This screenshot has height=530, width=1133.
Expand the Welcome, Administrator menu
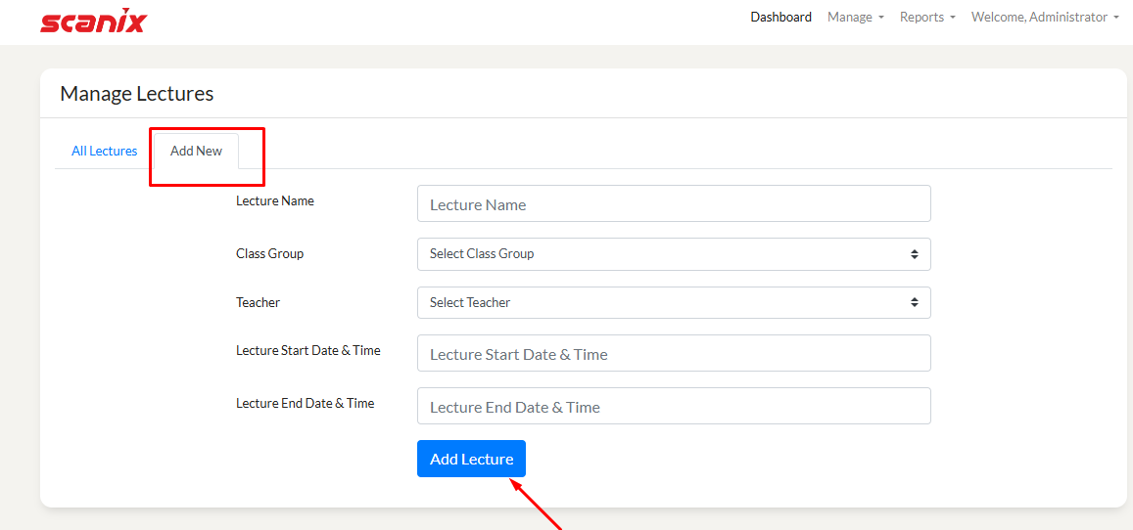point(1044,17)
